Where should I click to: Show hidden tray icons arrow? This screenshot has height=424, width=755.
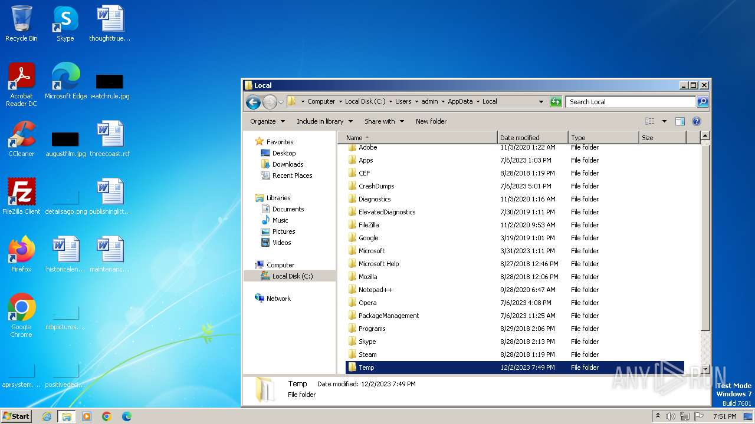click(658, 416)
